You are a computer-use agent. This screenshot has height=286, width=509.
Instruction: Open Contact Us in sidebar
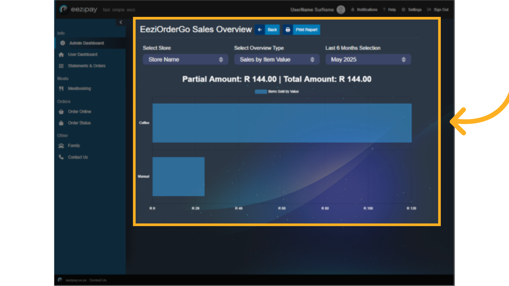78,157
